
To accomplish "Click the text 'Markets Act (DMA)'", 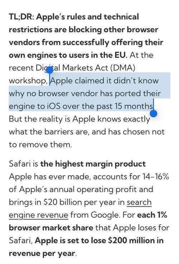I will pos(99,68).
